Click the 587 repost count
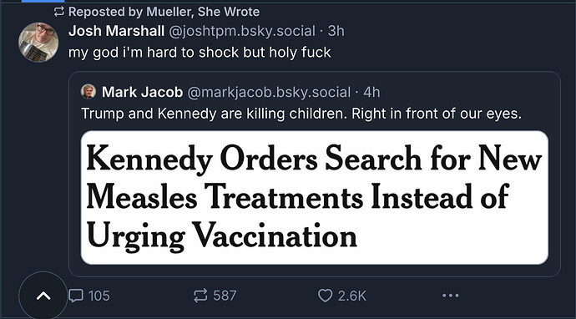The image size is (576, 319). [x=225, y=296]
